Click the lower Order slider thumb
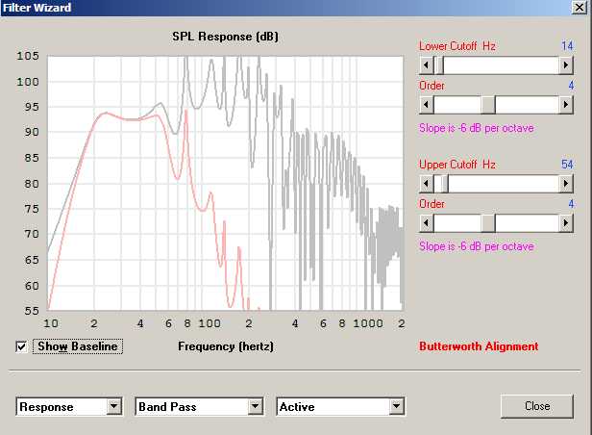Screen dimensions: 592x435 (x=488, y=105)
